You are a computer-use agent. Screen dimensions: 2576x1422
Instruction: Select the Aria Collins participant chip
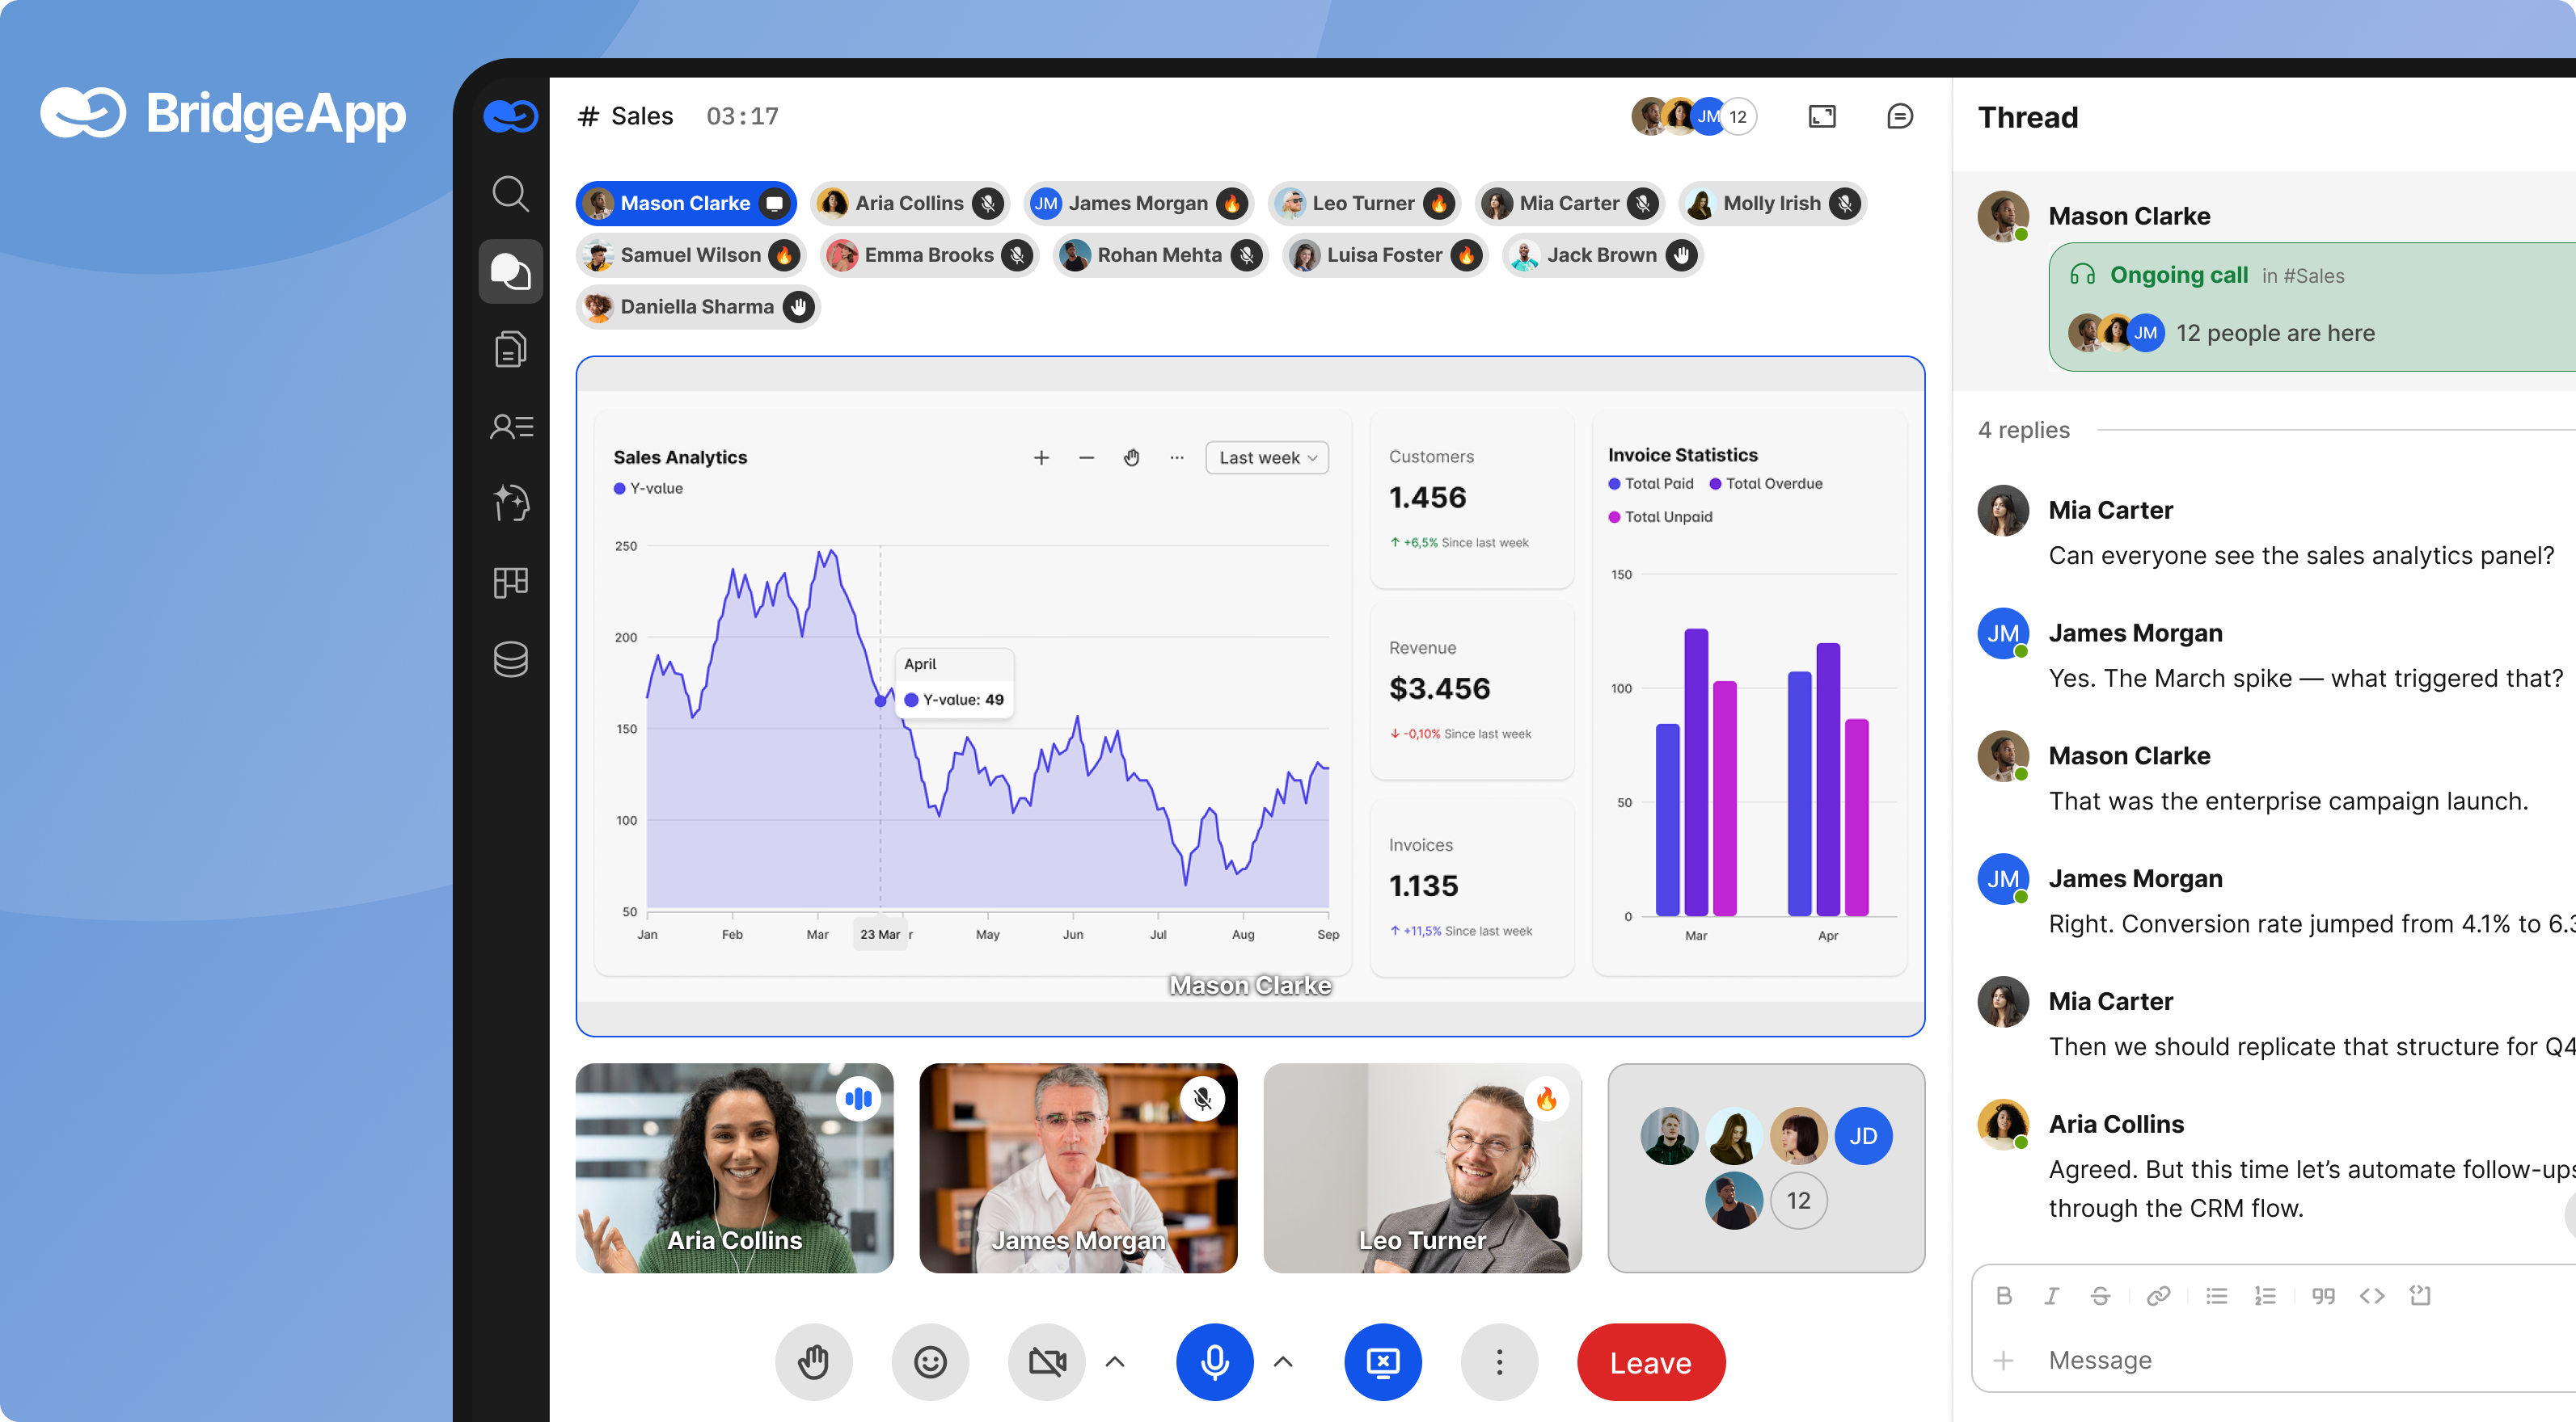click(908, 204)
